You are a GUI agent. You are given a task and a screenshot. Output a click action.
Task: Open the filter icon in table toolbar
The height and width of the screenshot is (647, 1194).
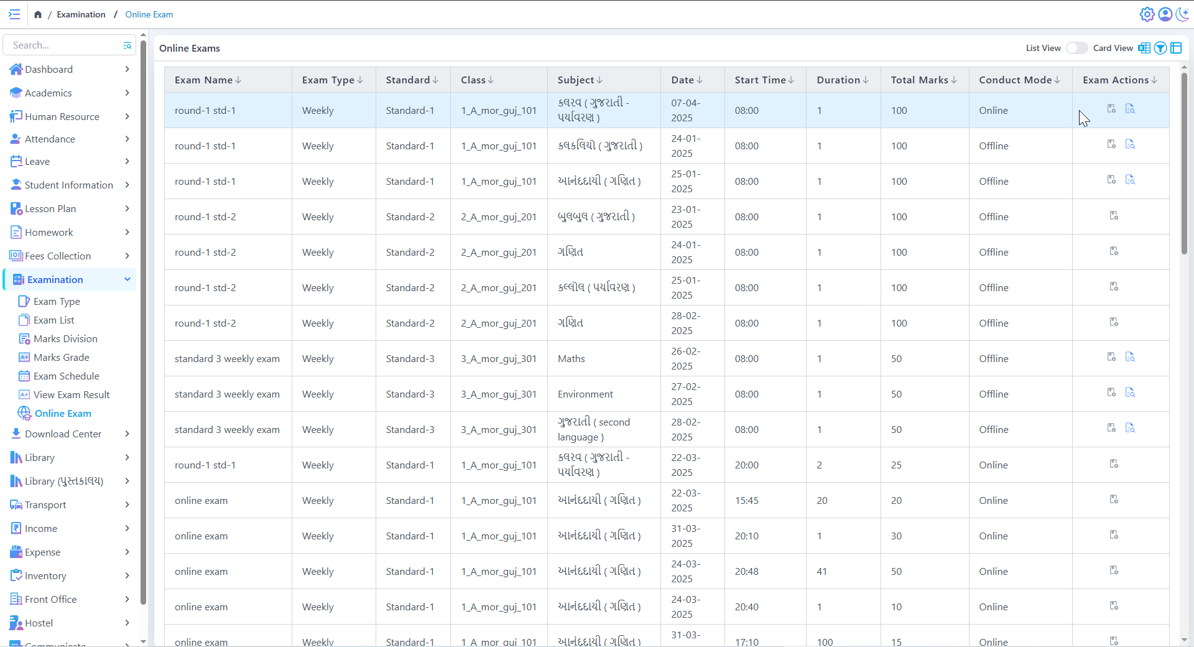coord(1160,48)
